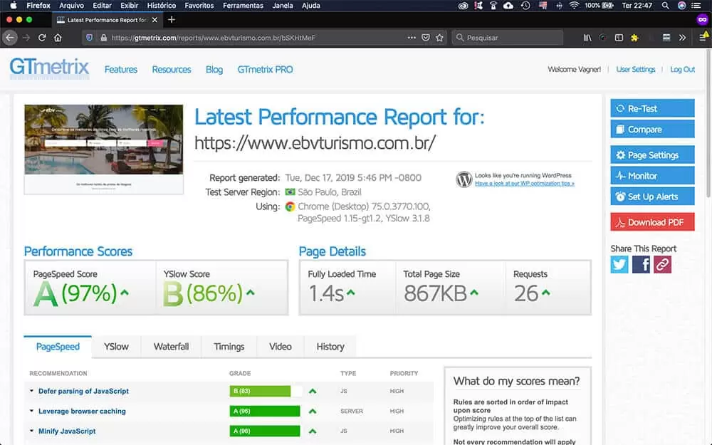Click the padlock site security icon

point(103,38)
